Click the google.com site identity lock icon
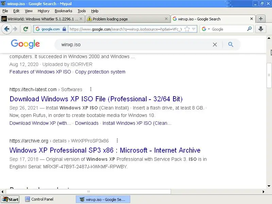 coord(64,29)
